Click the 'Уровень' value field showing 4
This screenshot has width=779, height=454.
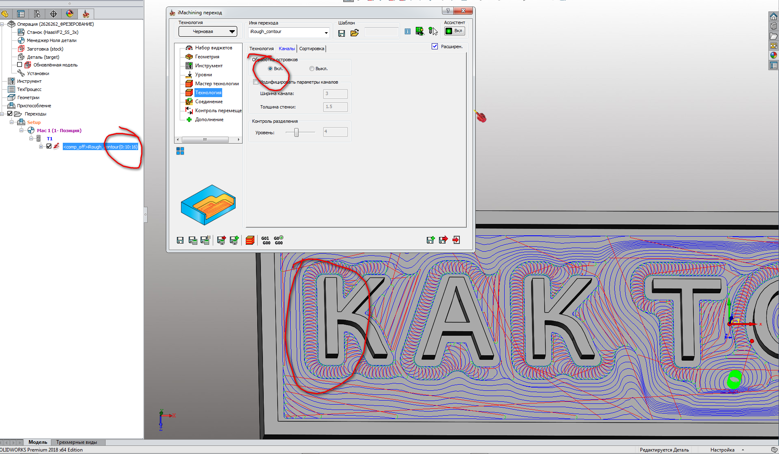pos(335,131)
